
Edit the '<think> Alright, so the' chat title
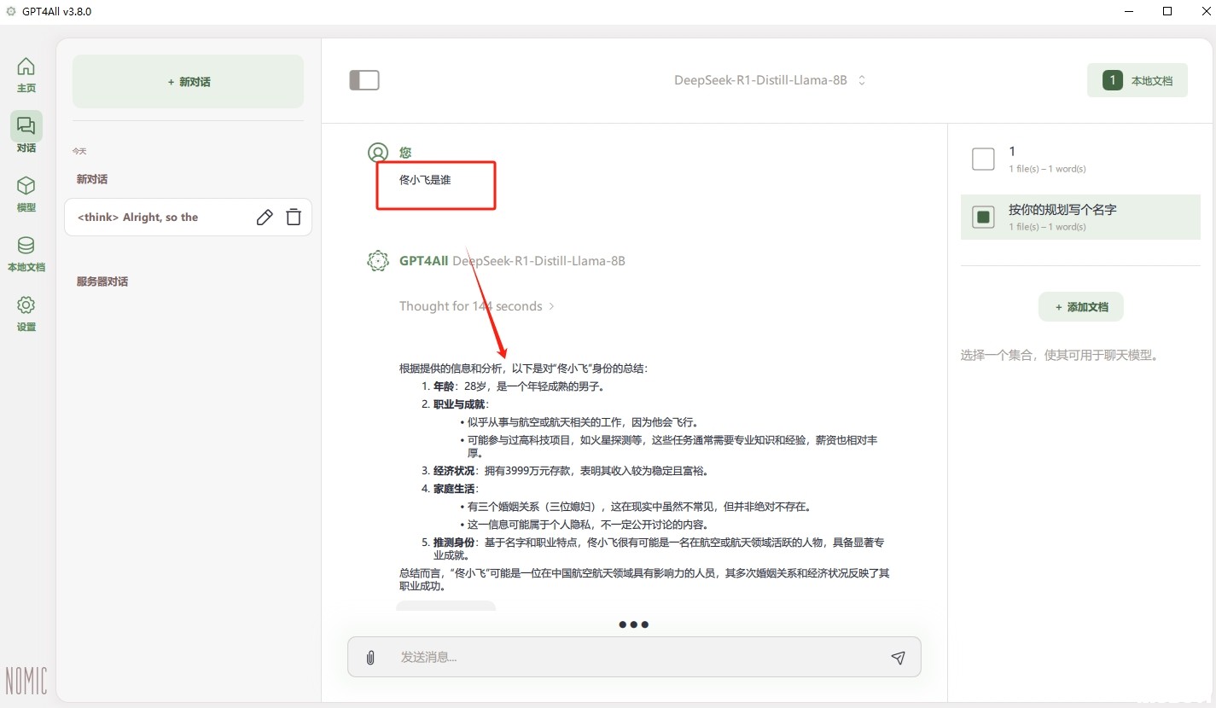click(265, 218)
